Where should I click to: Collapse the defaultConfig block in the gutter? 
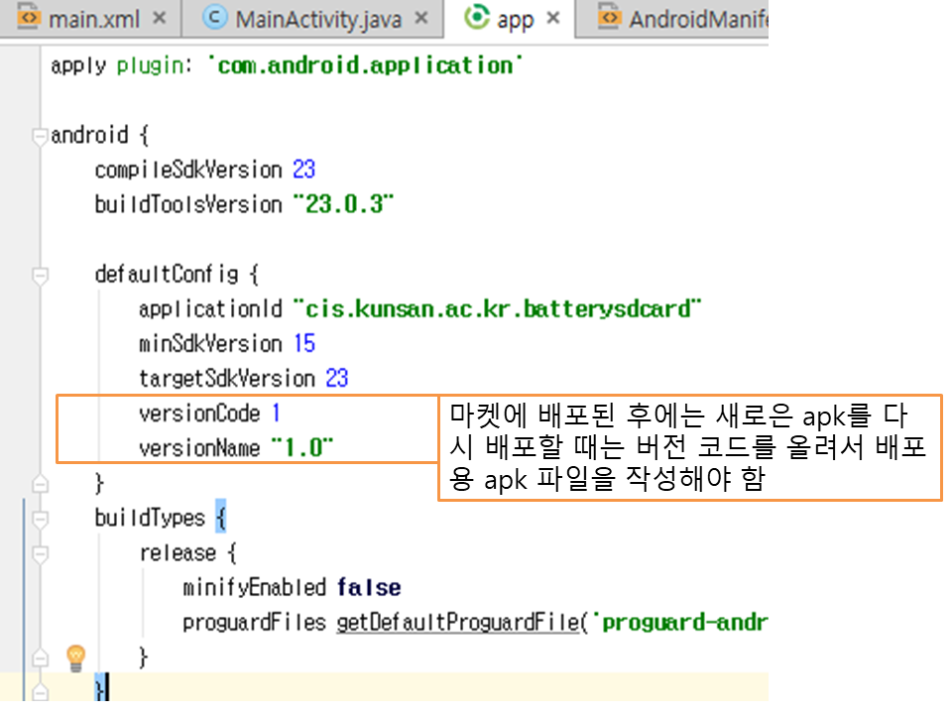(40, 274)
